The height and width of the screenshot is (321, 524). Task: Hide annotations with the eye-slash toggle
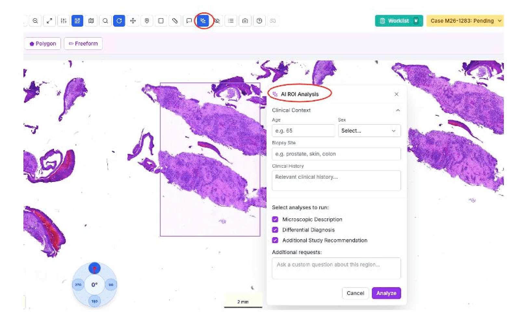click(217, 21)
